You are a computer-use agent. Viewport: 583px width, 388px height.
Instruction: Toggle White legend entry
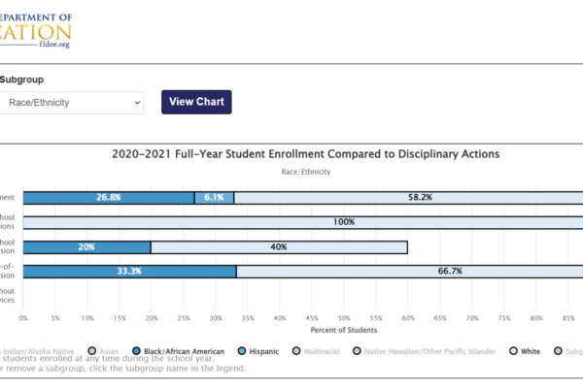[525, 351]
